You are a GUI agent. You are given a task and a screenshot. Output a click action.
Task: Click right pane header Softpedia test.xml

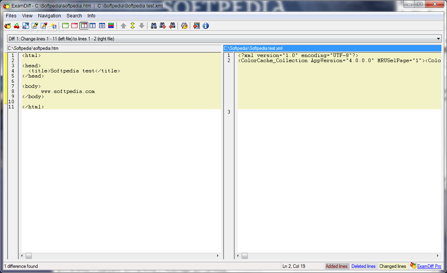[x=332, y=48]
